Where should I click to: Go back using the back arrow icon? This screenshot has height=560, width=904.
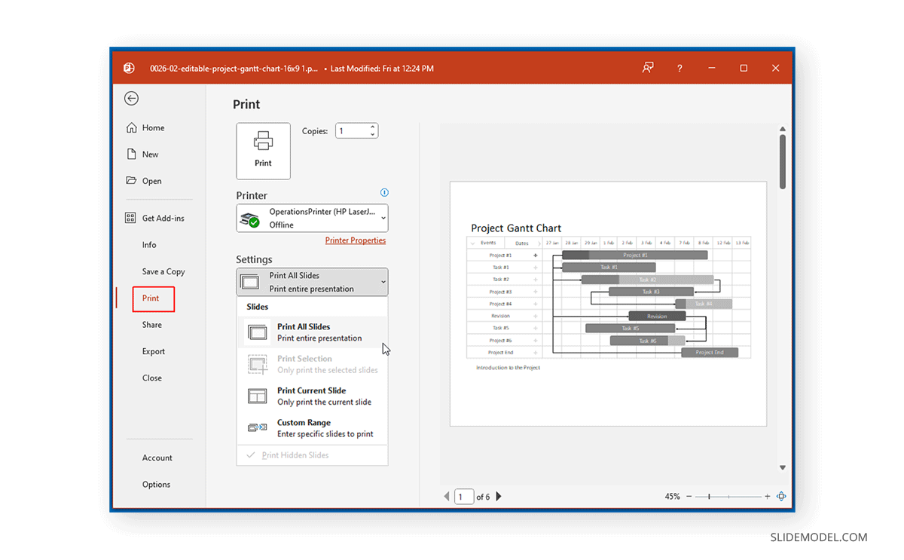pyautogui.click(x=132, y=98)
